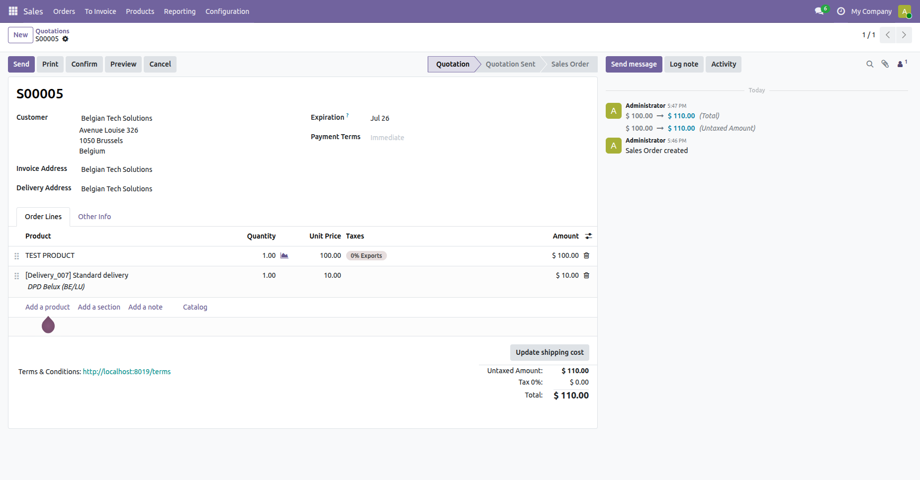Screen dimensions: 920x480
Task: Click the Sales app title
Action: point(33,11)
